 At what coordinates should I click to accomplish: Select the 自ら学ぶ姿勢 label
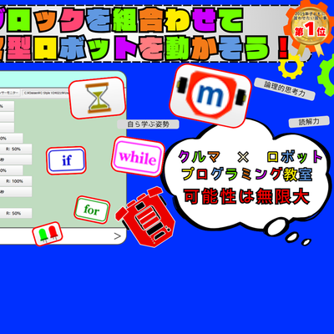coord(148,124)
